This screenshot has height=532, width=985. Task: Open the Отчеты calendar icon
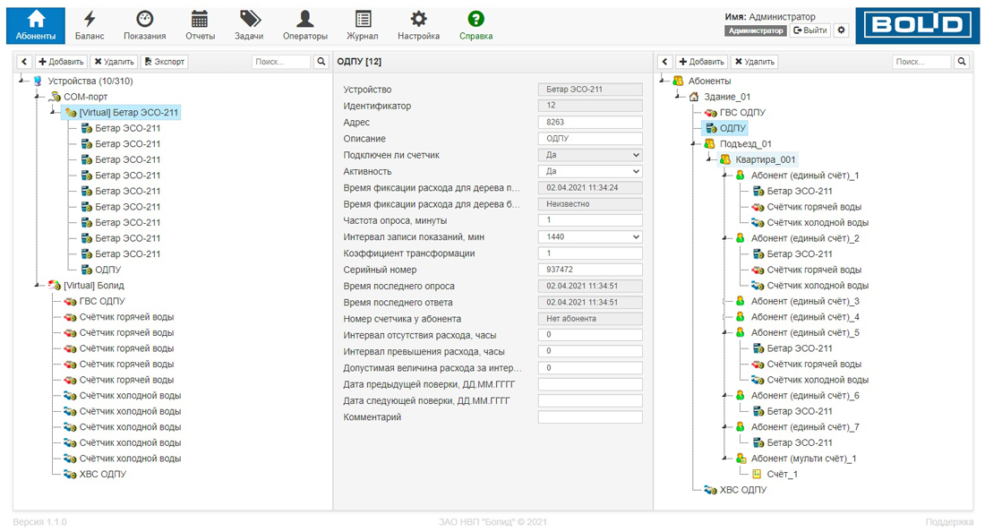[200, 19]
